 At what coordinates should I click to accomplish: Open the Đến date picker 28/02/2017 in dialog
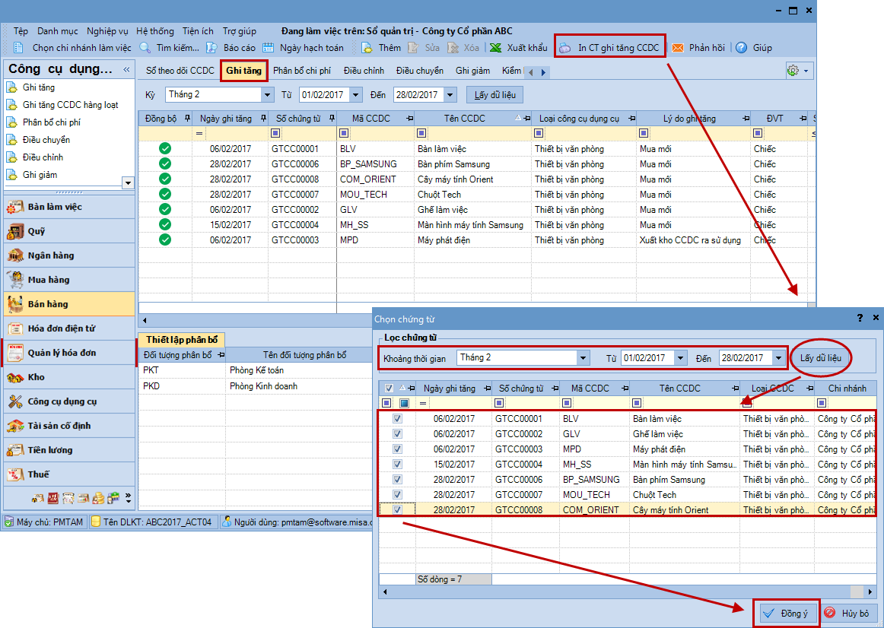pos(778,358)
